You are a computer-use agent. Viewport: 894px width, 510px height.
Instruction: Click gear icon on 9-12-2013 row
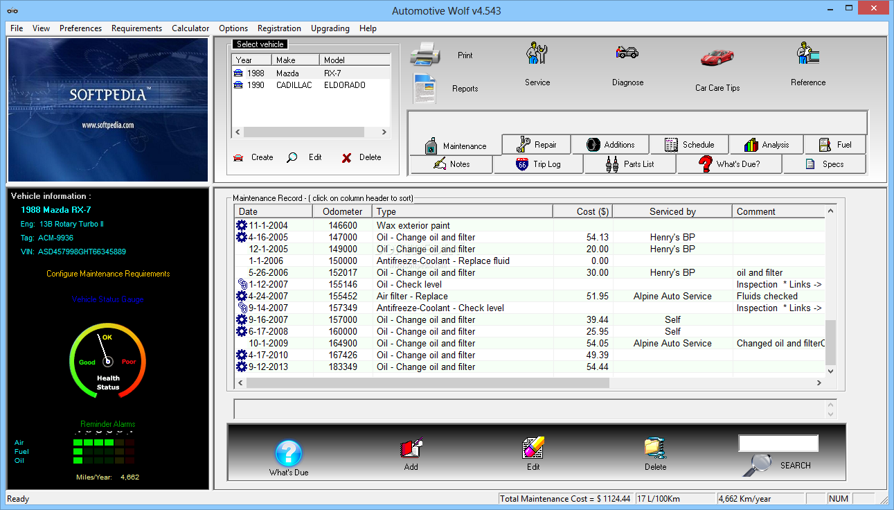pos(241,367)
